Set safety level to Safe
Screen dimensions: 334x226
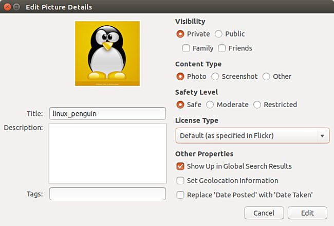pos(180,105)
